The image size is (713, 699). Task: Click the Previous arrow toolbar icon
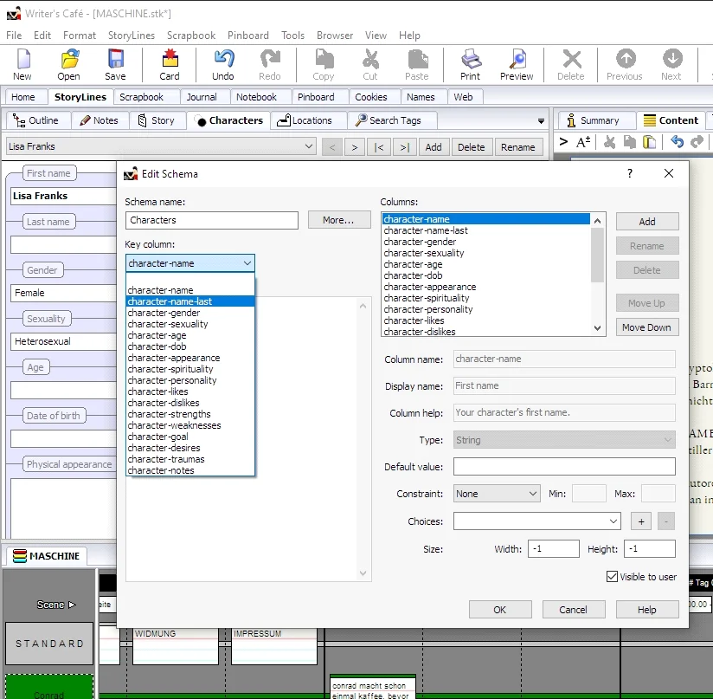pyautogui.click(x=625, y=65)
